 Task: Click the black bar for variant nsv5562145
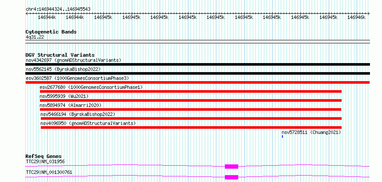[x=197, y=73]
